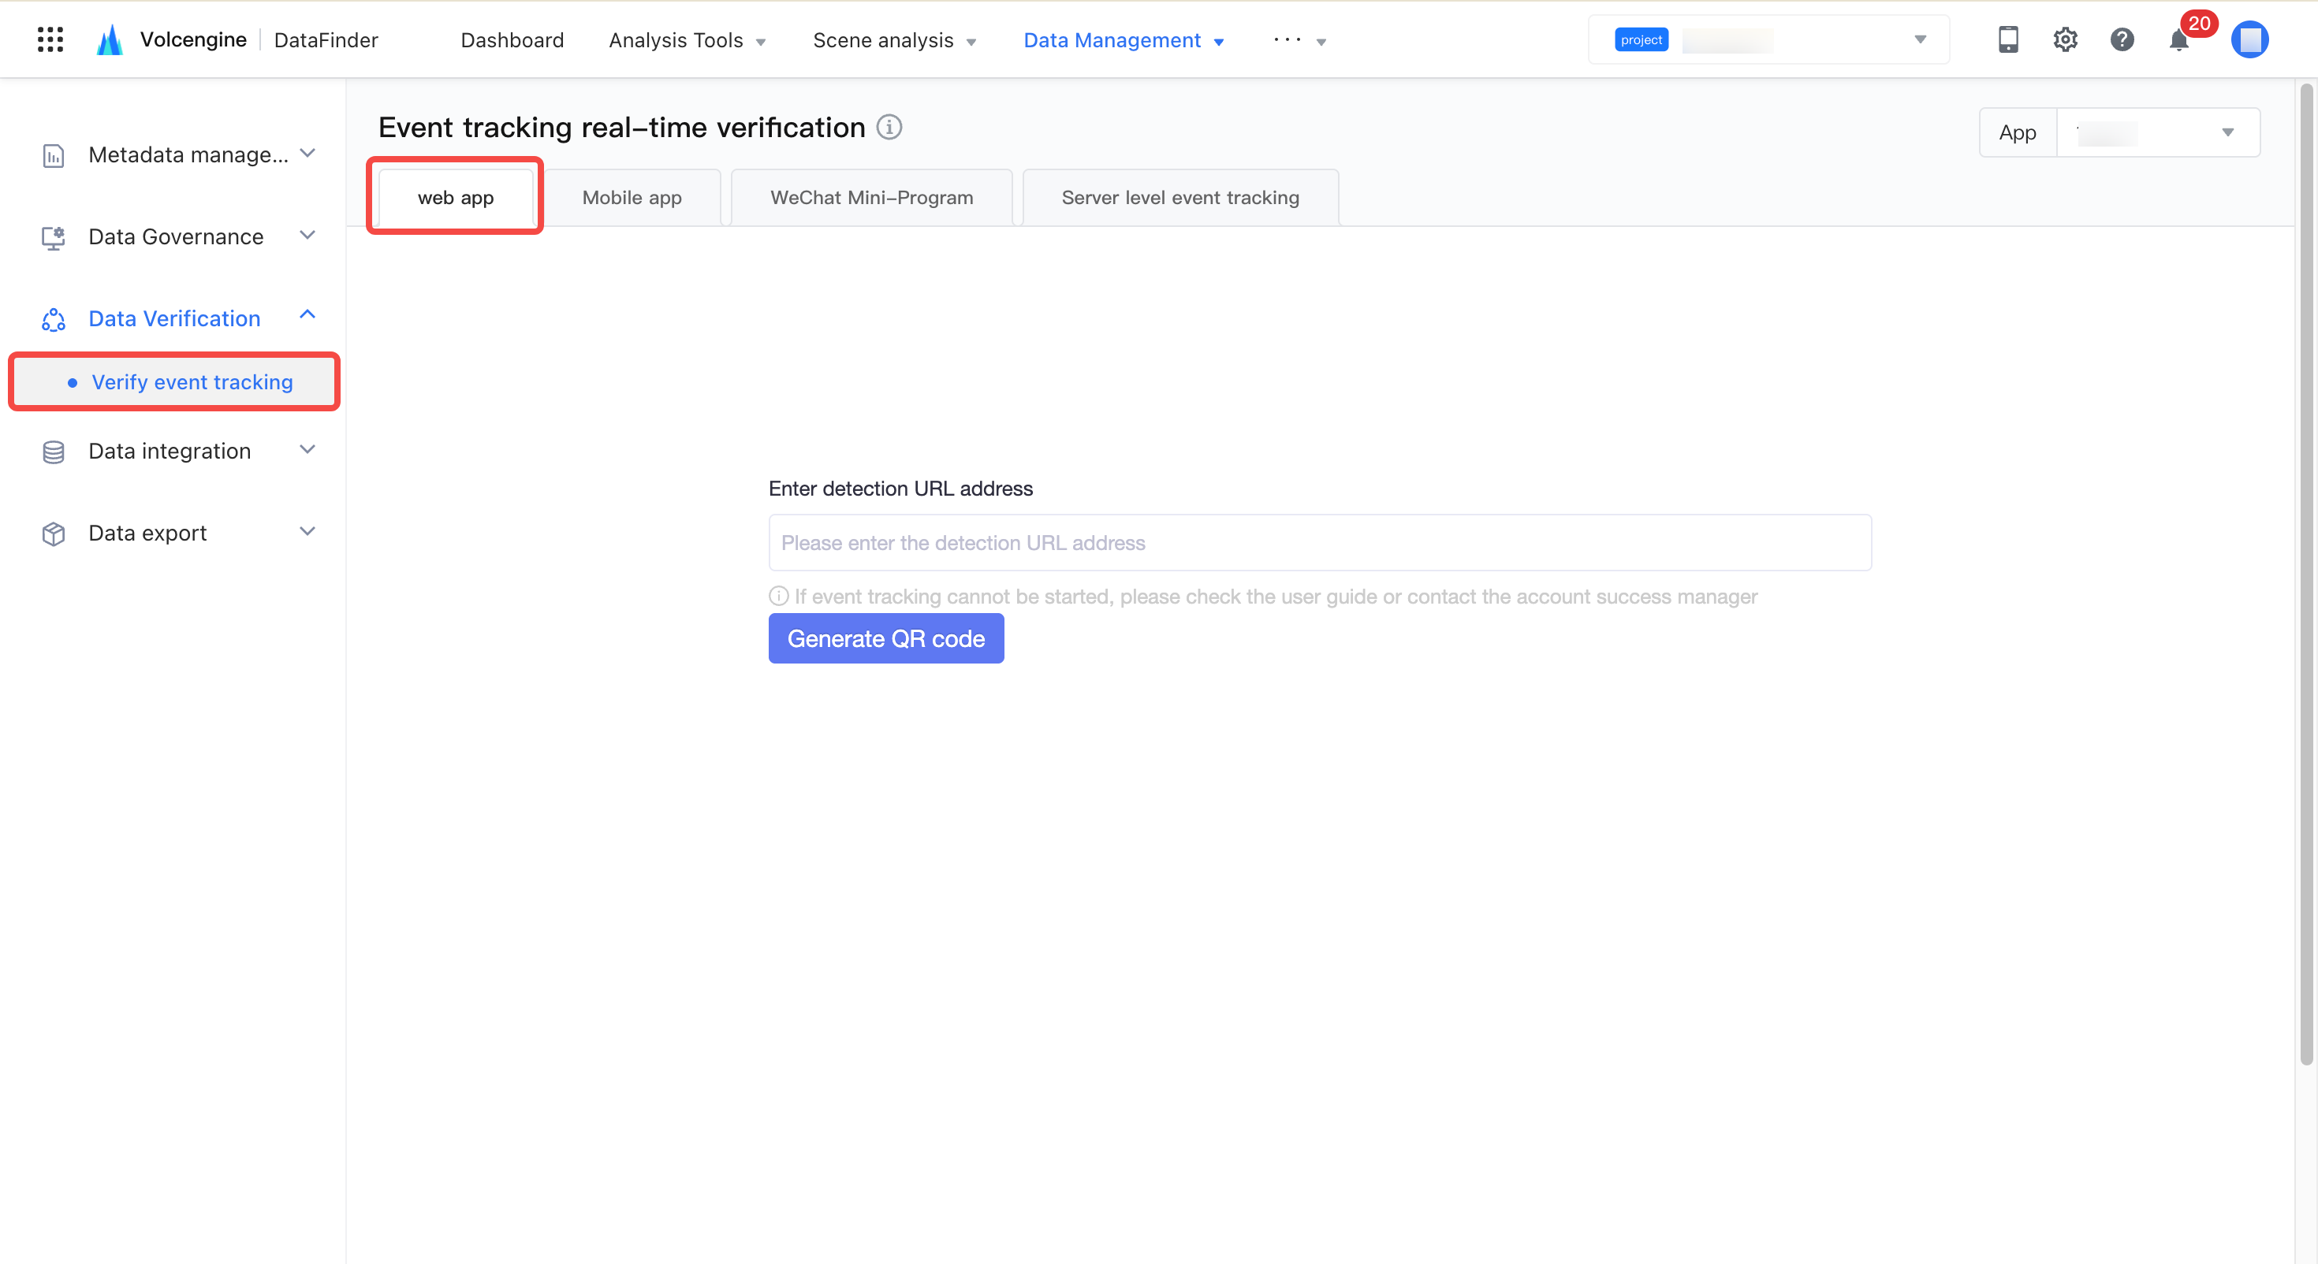Open the user avatar menu

click(2249, 39)
